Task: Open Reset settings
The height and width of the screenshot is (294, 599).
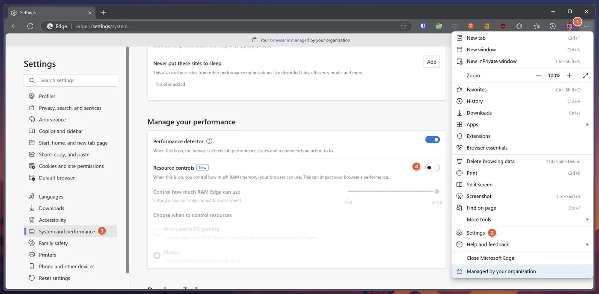Action: [71, 278]
